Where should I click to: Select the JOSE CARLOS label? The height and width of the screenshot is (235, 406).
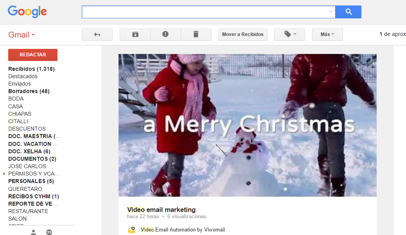pyautogui.click(x=27, y=166)
